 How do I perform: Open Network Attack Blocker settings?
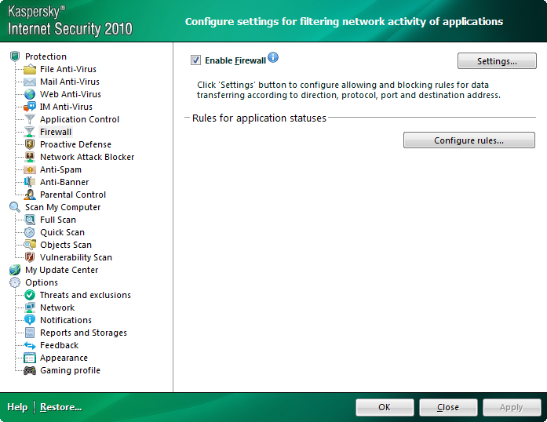(87, 157)
